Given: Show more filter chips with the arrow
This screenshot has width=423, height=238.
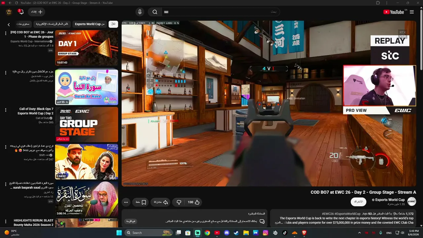Looking at the screenshot, I should tap(9, 24).
